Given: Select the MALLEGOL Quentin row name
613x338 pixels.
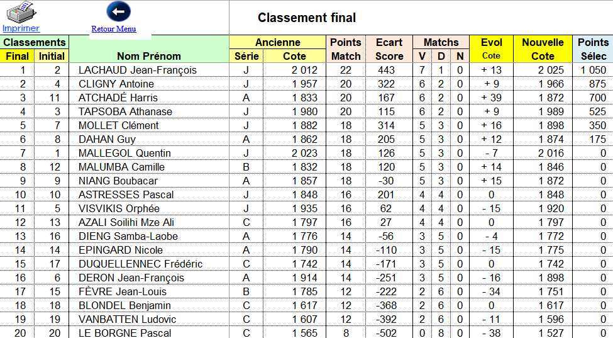Looking at the screenshot, I should click(x=124, y=153).
